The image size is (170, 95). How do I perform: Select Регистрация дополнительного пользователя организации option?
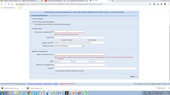pyautogui.click(x=33, y=24)
